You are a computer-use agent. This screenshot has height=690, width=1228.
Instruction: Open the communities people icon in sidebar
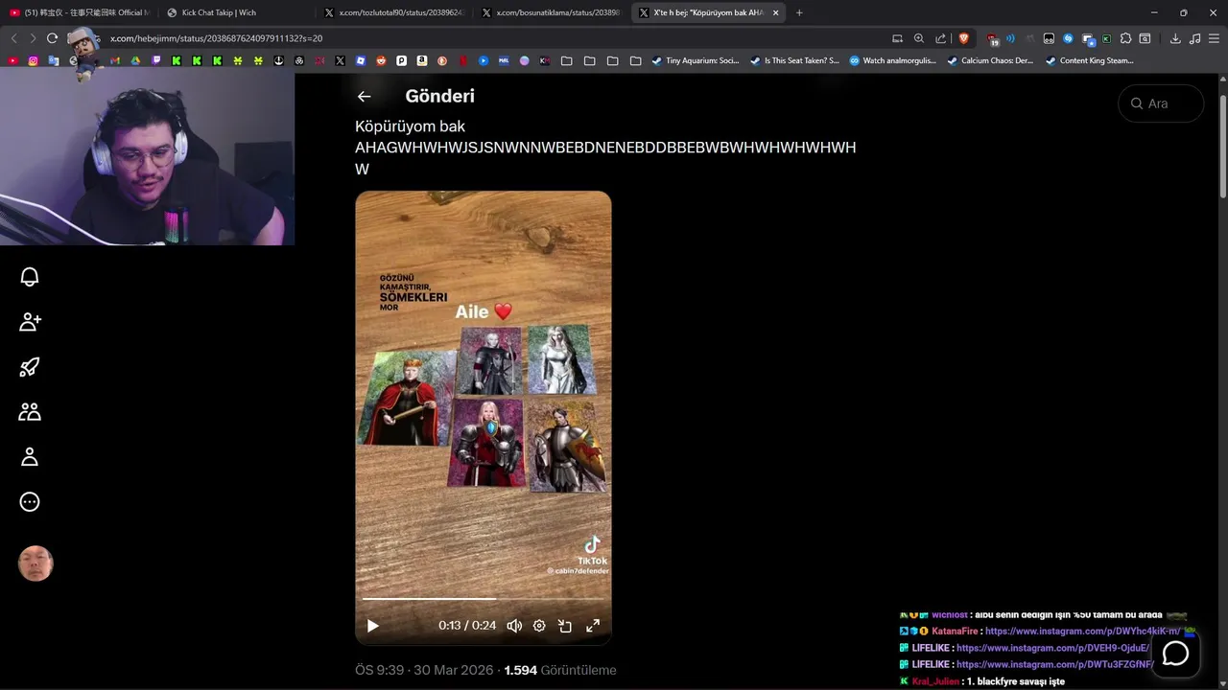tap(30, 412)
